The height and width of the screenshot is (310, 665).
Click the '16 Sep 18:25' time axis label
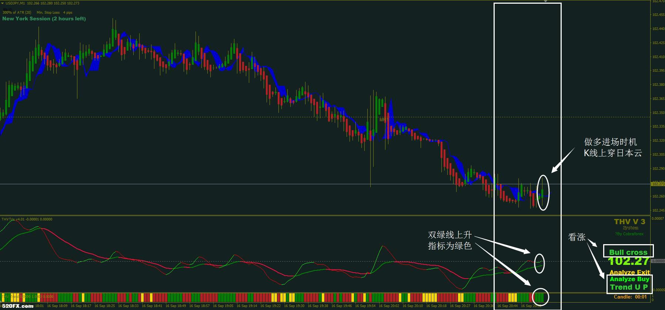pos(104,306)
